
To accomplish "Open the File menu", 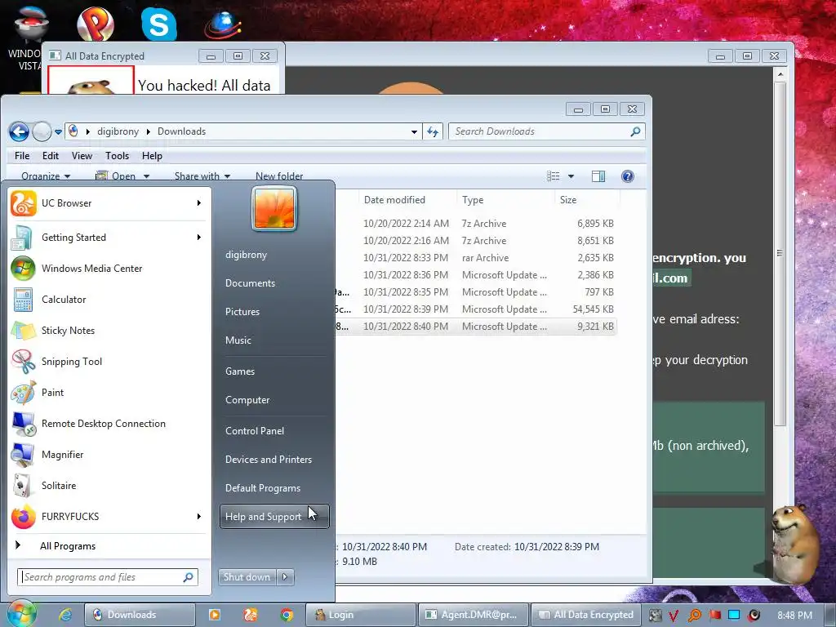I will click(22, 156).
